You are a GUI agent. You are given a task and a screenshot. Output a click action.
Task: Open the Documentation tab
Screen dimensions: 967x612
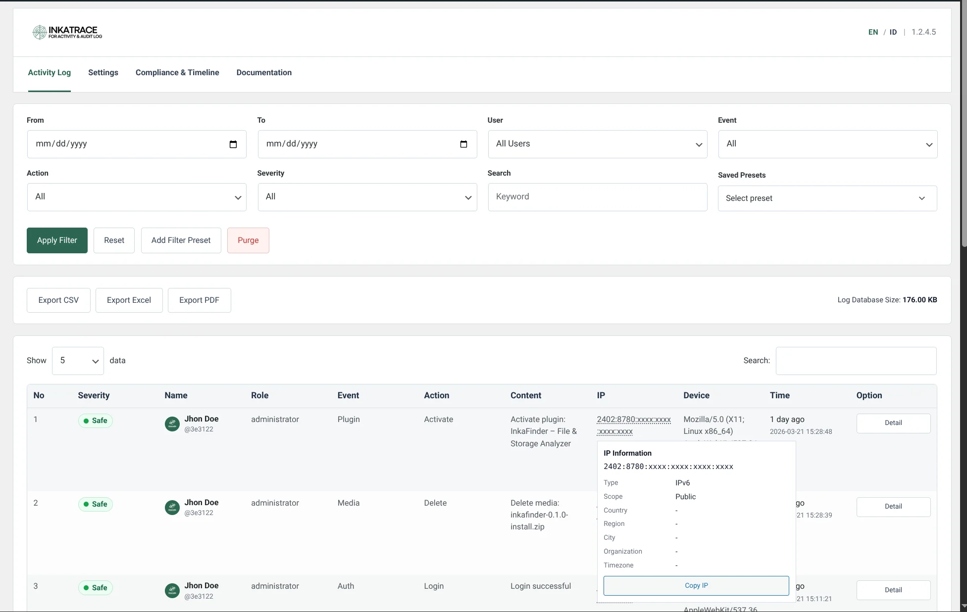point(264,73)
